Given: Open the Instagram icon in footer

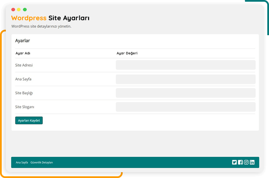Looking at the screenshot, I should pos(246,162).
